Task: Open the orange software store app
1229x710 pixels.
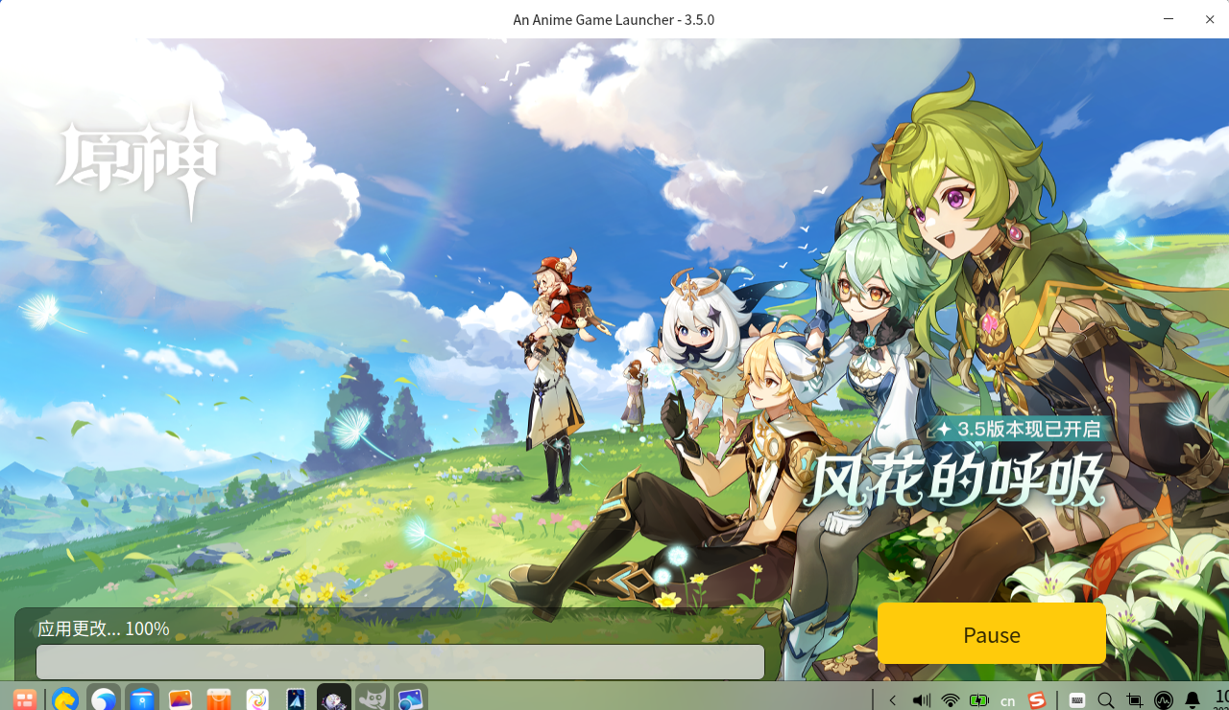Action: click(x=219, y=699)
